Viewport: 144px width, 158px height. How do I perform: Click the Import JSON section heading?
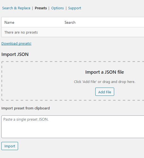(x=15, y=54)
